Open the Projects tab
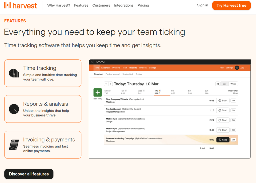The height and width of the screenshot is (183, 256). (x=116, y=68)
